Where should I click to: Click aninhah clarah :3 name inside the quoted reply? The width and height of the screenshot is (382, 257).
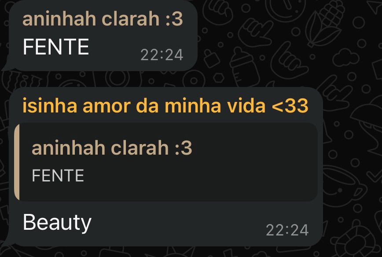click(x=112, y=148)
